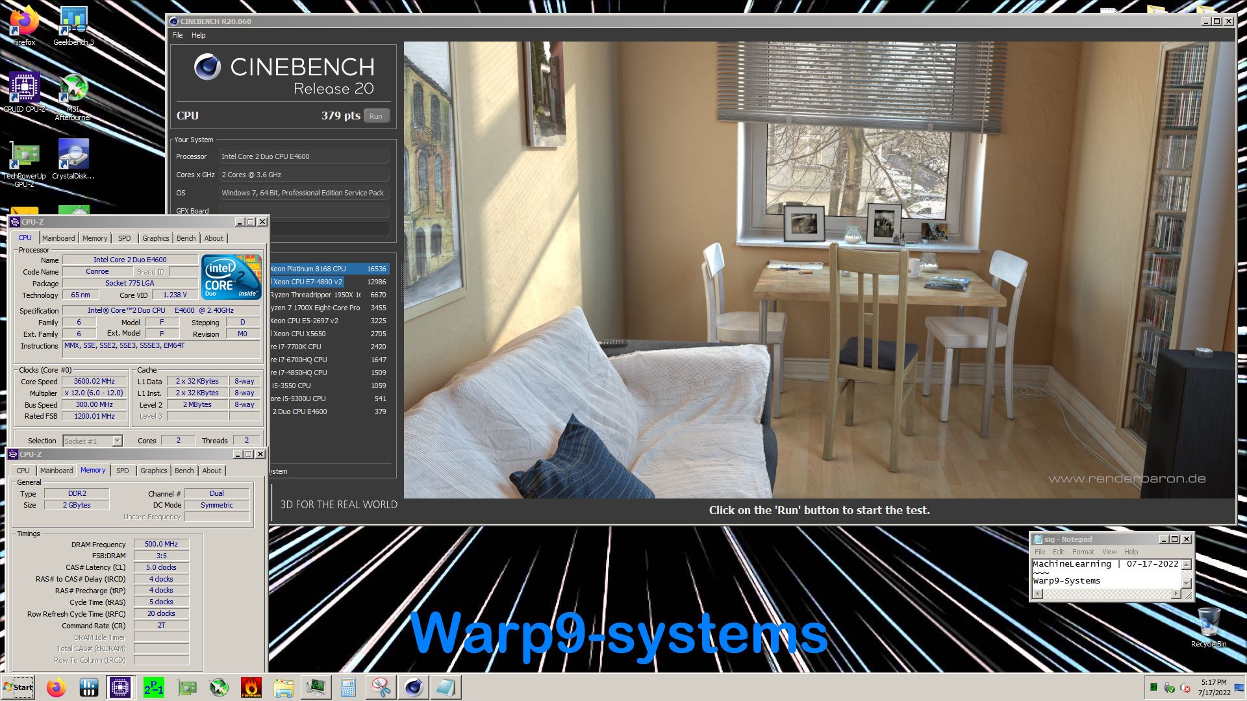Open Bench tab in upper CPU-Z window
Image resolution: width=1247 pixels, height=701 pixels.
pyautogui.click(x=186, y=238)
